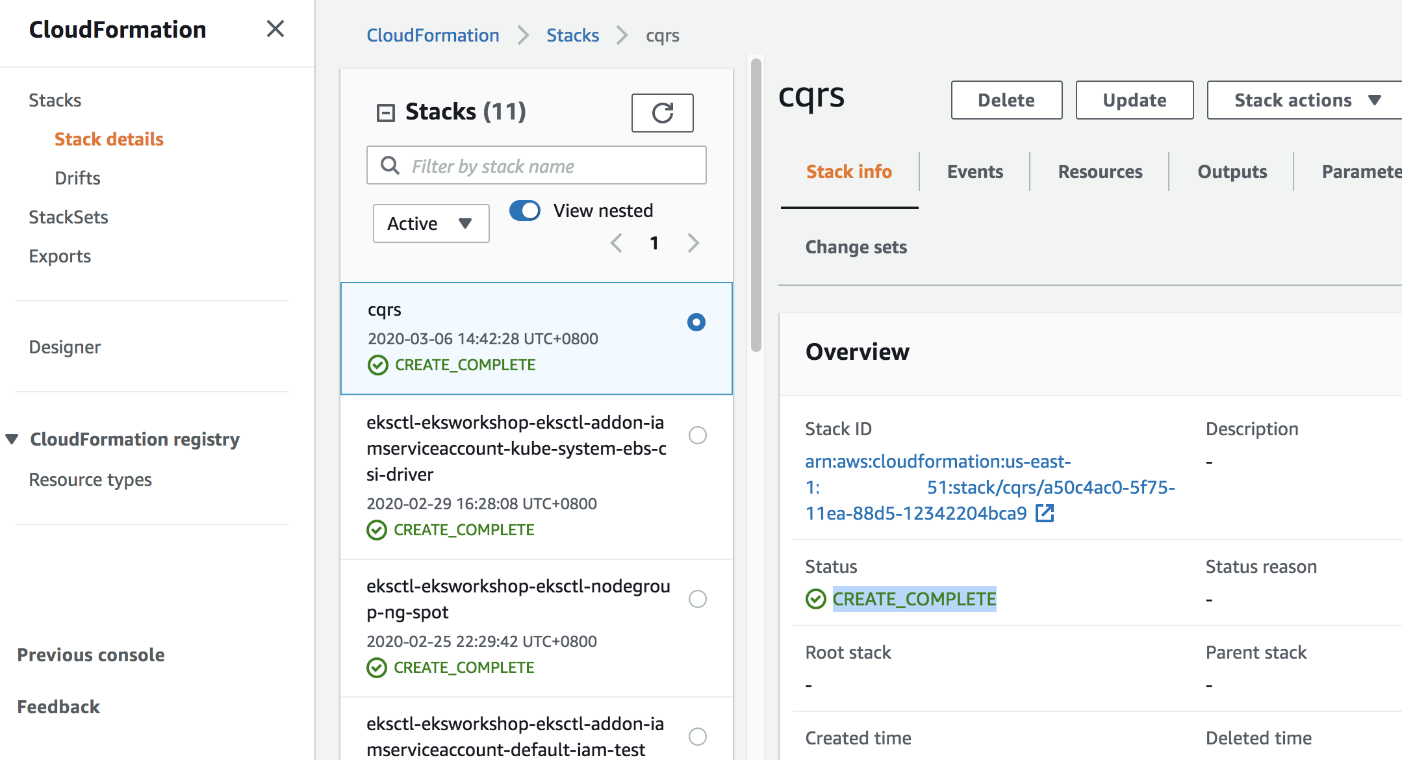Open the Active status filter dropdown
Screen dimensions: 1402x760
pos(431,223)
